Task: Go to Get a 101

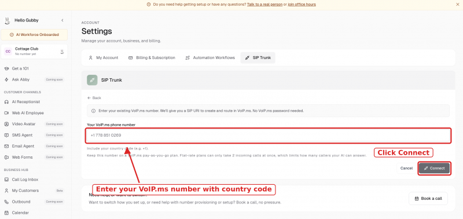Action: [20, 68]
